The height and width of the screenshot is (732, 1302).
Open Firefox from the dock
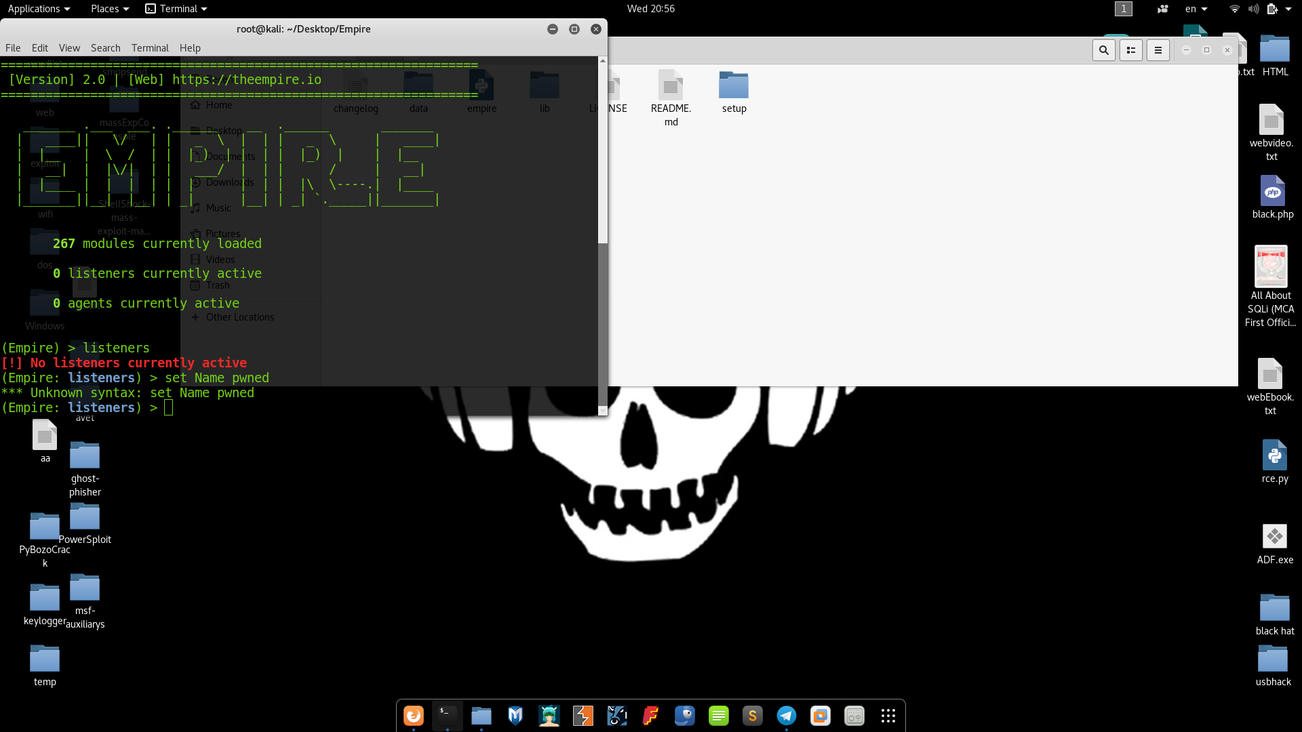point(414,716)
